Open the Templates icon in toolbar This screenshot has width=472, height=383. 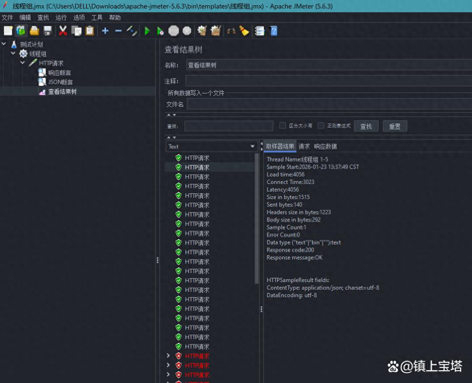[21, 31]
